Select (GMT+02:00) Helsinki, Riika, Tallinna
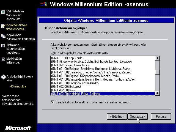The width and height of the screenshot is (176, 132). 103,94
